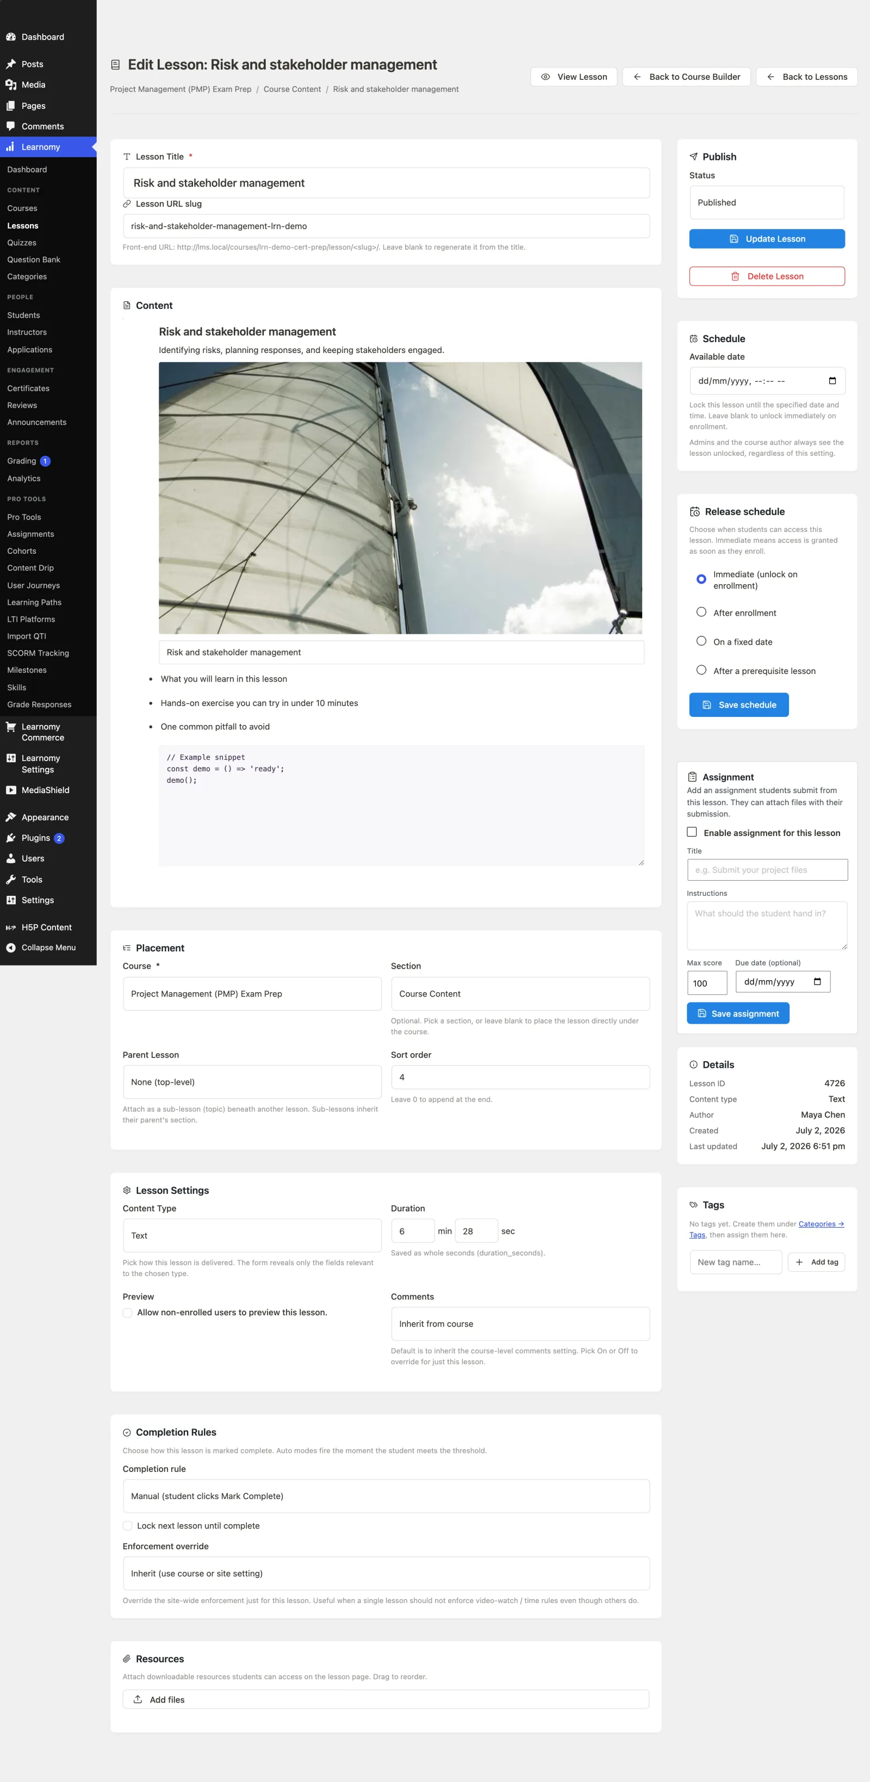Screen dimensions: 870x1782
Task: Check Allow non-enrolled users to preview
Action: tap(127, 1312)
